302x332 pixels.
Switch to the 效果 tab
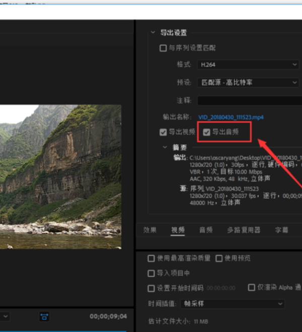tap(149, 230)
